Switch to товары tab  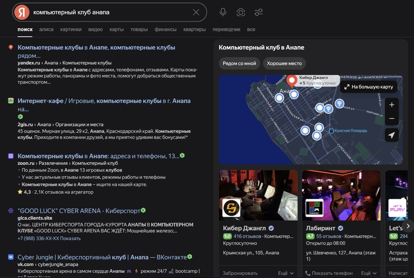(x=139, y=29)
